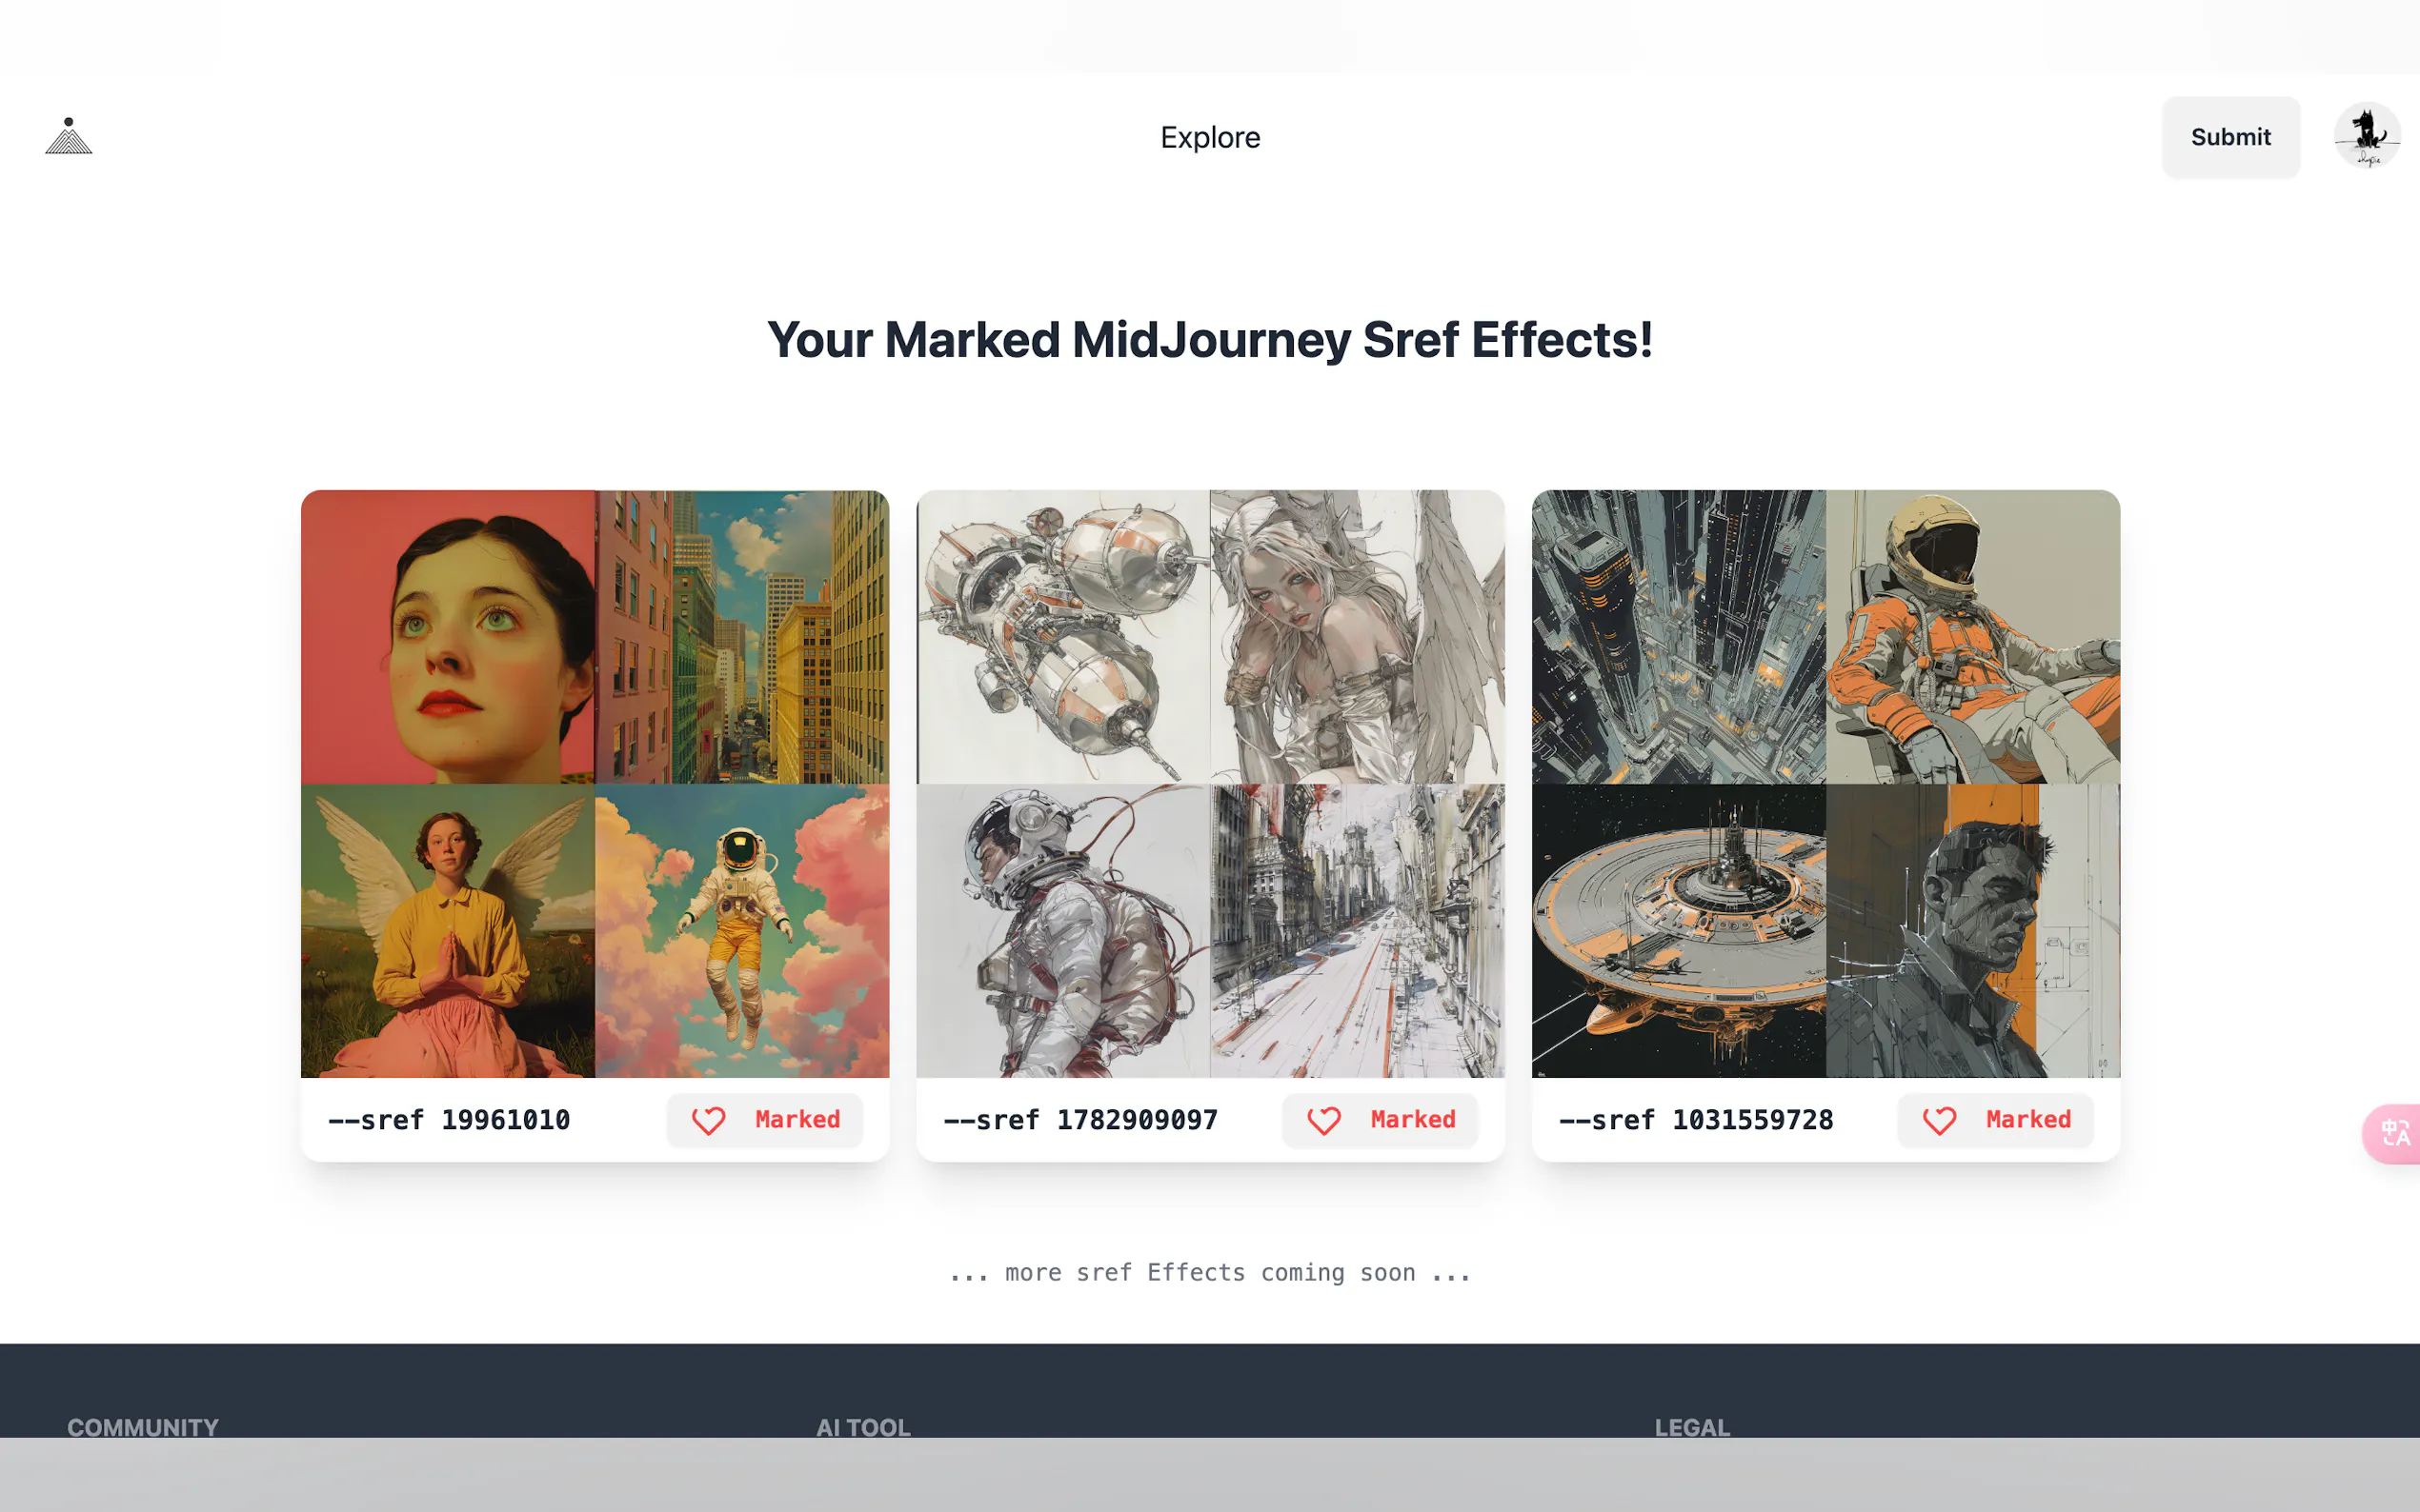Select the --sref 19961010 code text
The image size is (2420, 1512).
click(x=449, y=1120)
